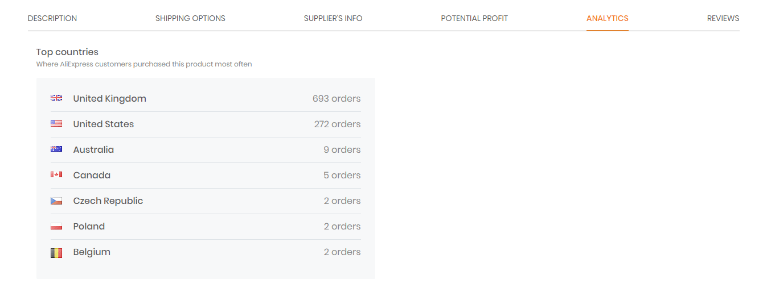The height and width of the screenshot is (288, 767).
Task: Click the Top countries heading
Action: point(67,52)
